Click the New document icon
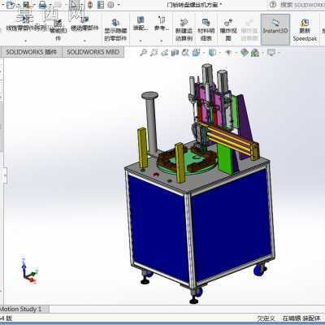This screenshot has width=325, height=325. pyautogui.click(x=10, y=5)
